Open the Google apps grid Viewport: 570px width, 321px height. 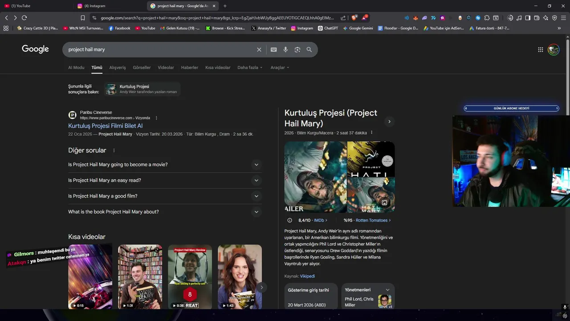[x=541, y=49]
